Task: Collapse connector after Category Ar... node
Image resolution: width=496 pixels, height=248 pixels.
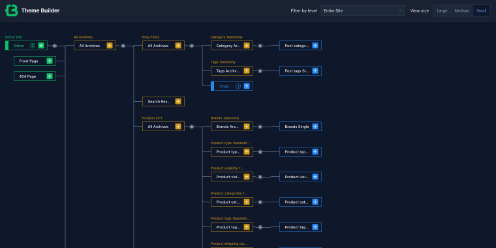Action: 260,46
